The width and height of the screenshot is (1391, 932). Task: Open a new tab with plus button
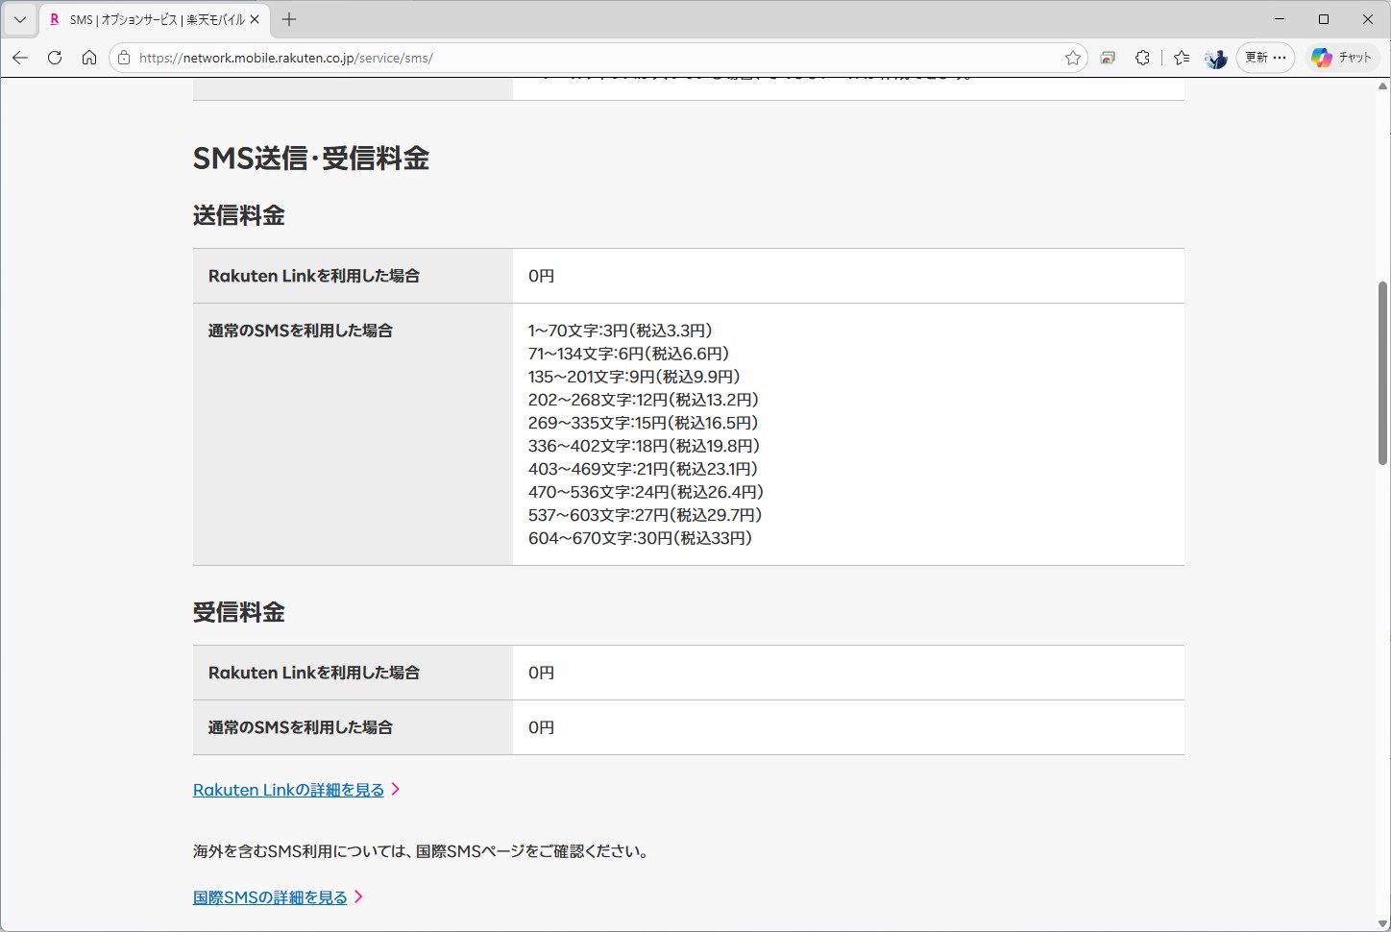[289, 19]
